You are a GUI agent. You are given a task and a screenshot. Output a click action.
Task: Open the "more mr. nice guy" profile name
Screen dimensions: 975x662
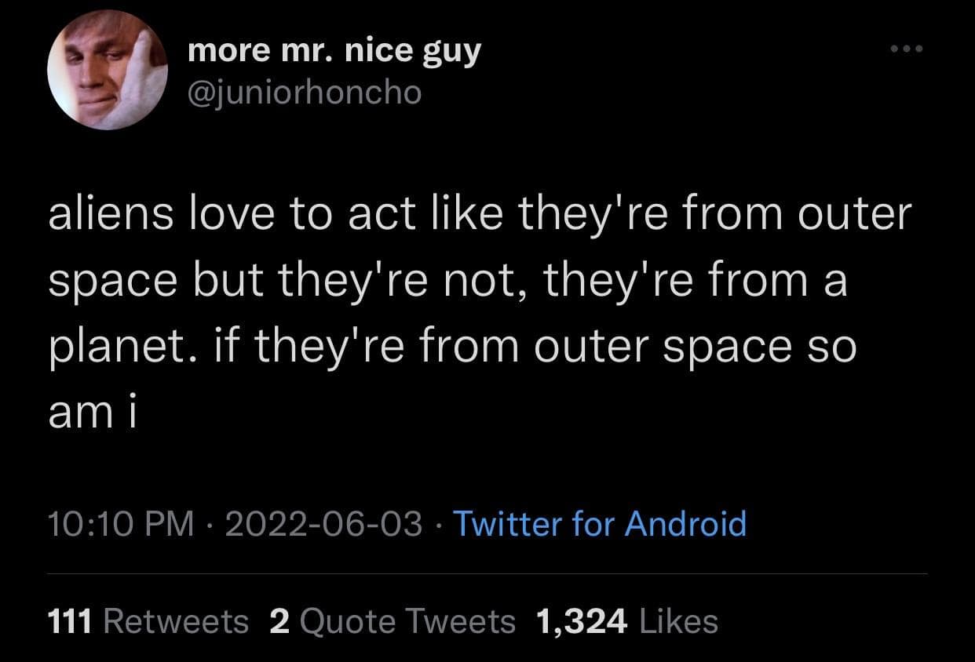tap(334, 53)
